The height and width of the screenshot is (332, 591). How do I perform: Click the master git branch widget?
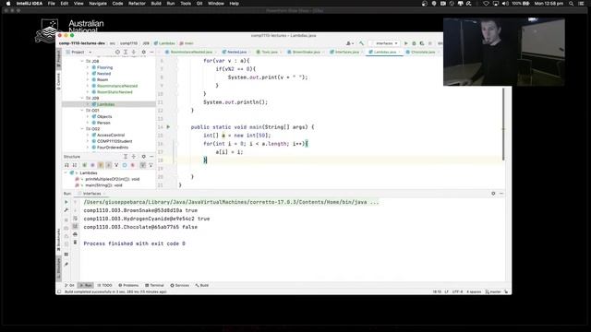click(x=493, y=291)
